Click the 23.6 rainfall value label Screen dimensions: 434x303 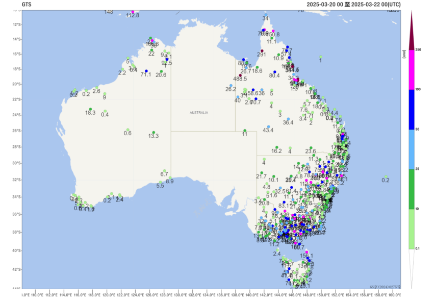tap(311, 151)
